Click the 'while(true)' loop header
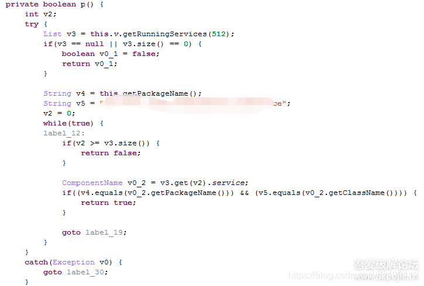 coord(68,124)
